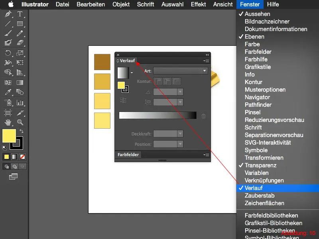Switch to the Farbfelder panel tab
The image size is (319, 239).
[128, 155]
